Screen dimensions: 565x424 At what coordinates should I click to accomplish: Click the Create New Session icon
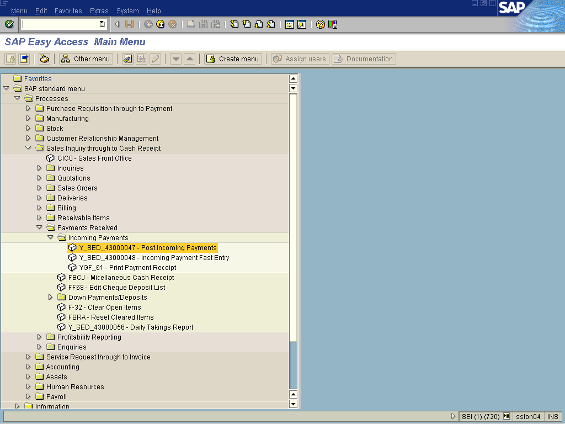pos(289,24)
